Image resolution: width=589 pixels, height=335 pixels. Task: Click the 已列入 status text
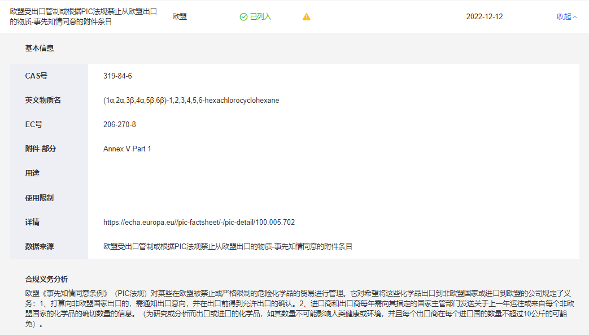260,17
